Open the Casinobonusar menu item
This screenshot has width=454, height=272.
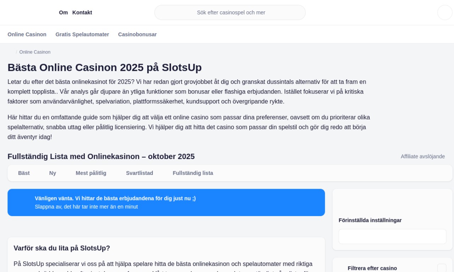(x=137, y=34)
